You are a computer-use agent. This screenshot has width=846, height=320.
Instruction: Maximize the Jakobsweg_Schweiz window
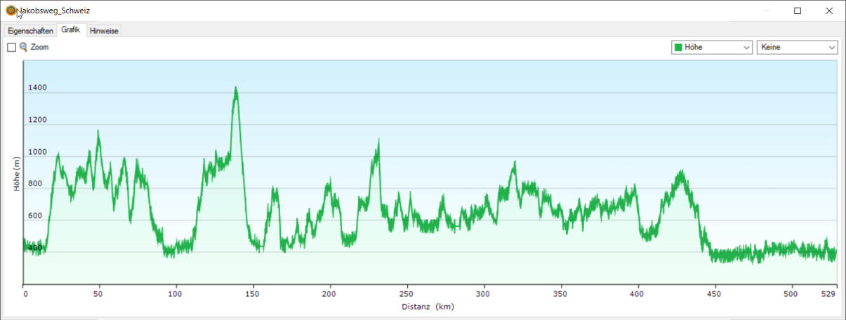798,11
